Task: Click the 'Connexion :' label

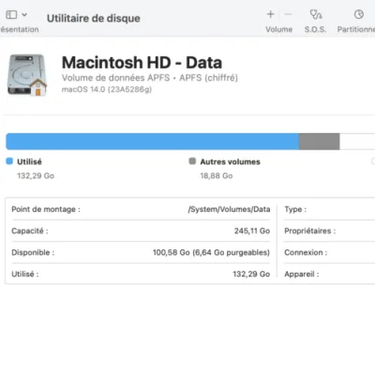Action: (x=306, y=252)
